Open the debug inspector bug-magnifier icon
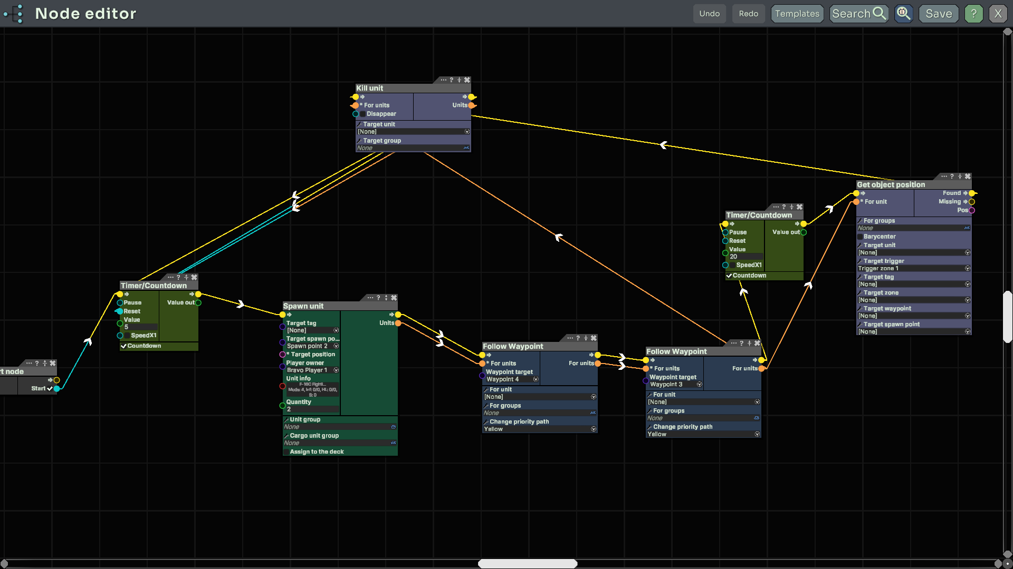1013x569 pixels. coord(903,14)
